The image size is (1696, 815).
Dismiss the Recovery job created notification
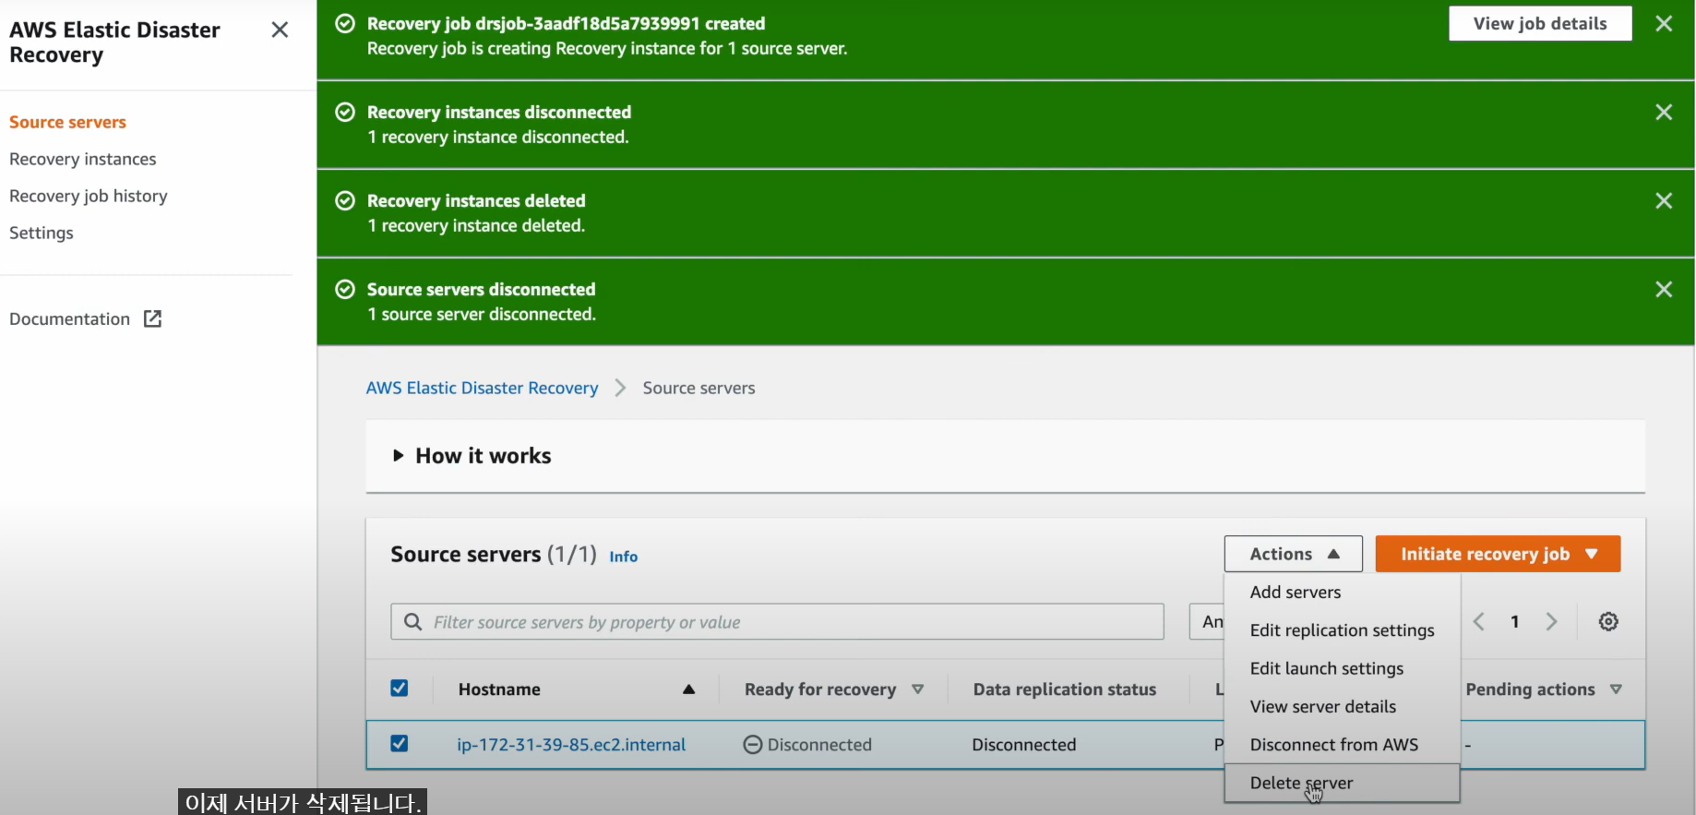coord(1664,24)
